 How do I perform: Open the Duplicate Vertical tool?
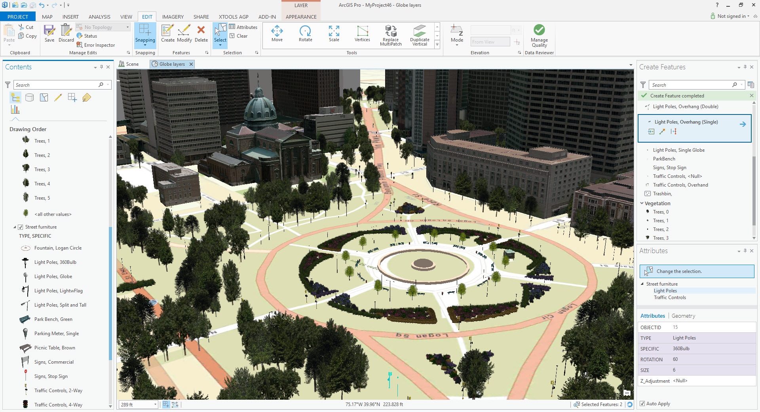pyautogui.click(x=420, y=36)
